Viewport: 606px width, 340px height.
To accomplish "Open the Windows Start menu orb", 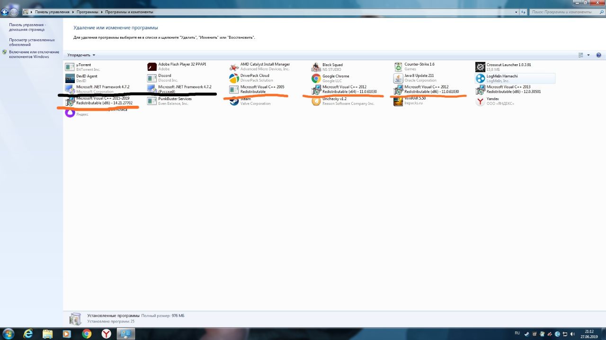I will coord(8,333).
